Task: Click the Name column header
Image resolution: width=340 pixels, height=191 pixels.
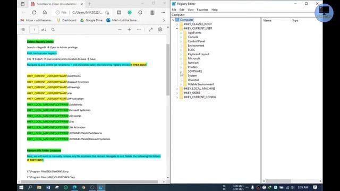Action: [x=267, y=21]
